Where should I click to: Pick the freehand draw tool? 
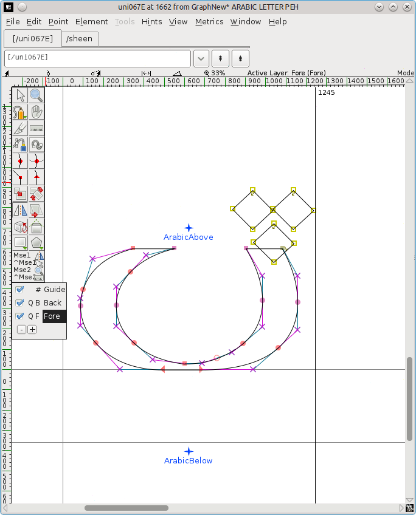point(21,112)
